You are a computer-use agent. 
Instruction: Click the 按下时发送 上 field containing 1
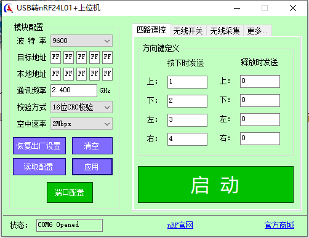click(187, 82)
